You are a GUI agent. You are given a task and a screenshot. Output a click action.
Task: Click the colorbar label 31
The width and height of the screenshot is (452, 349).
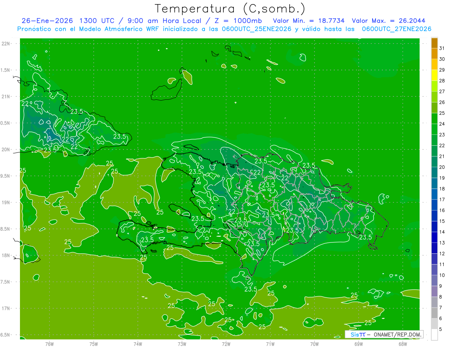[x=442, y=48]
